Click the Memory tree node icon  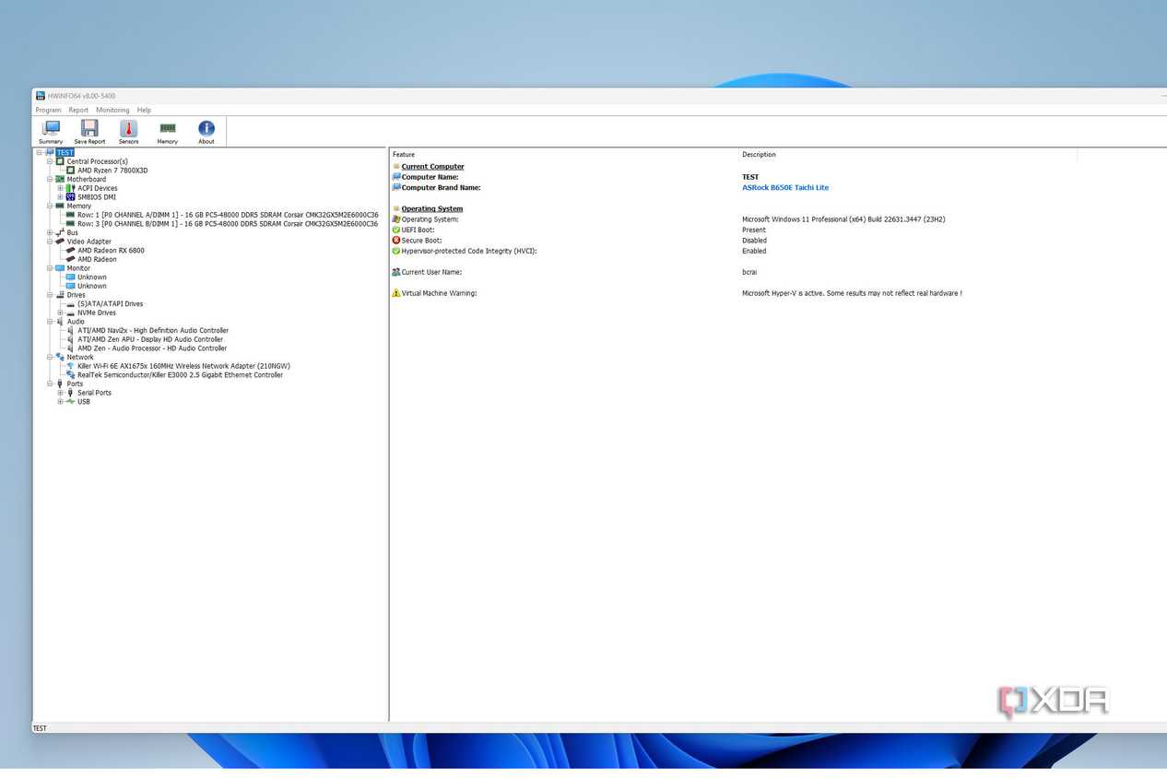click(x=60, y=206)
